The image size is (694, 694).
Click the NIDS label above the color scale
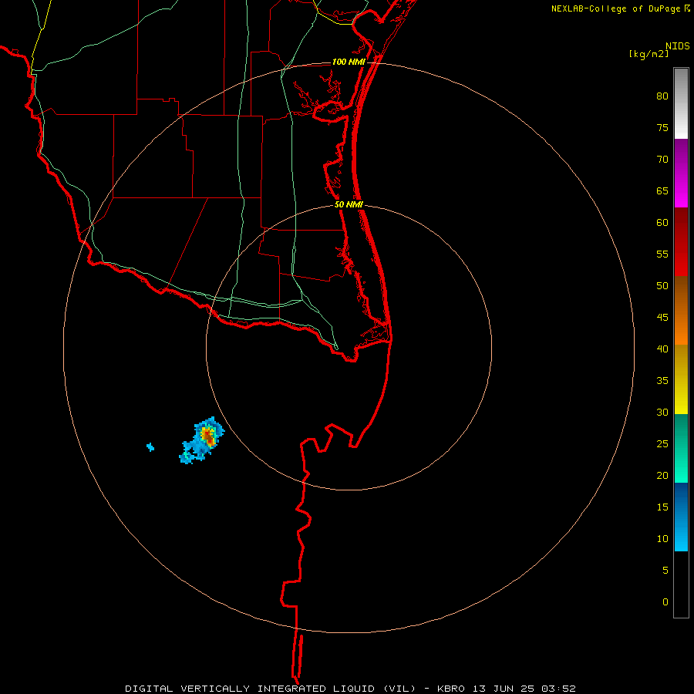677,46
